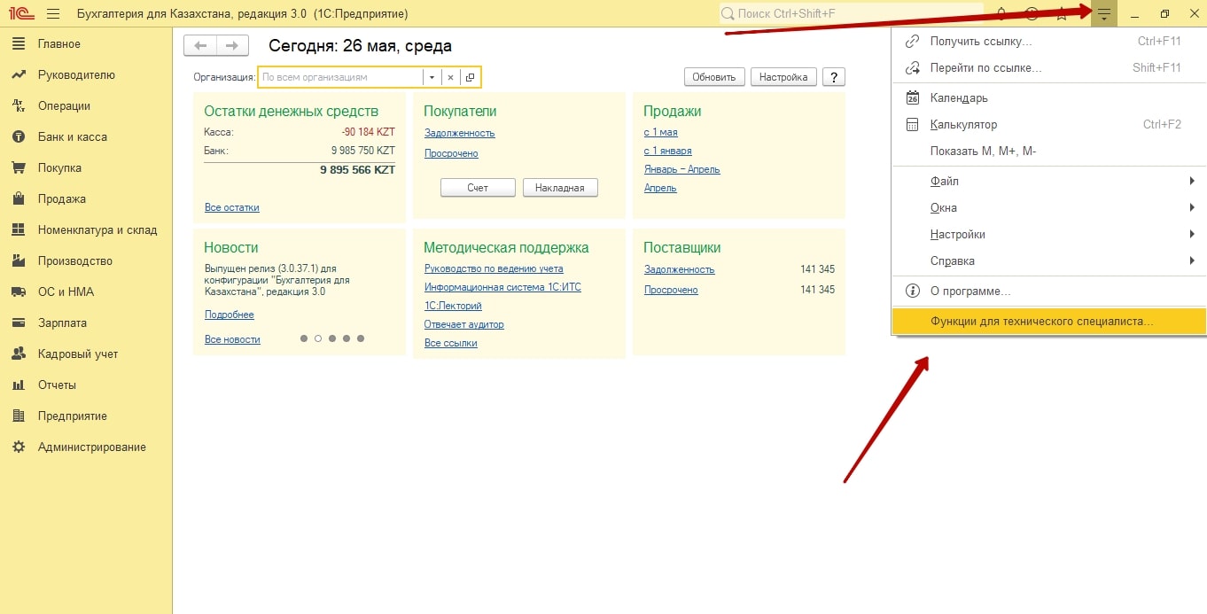This screenshot has height=614, width=1207.
Task: Open organization selection form icon
Action: tap(471, 77)
